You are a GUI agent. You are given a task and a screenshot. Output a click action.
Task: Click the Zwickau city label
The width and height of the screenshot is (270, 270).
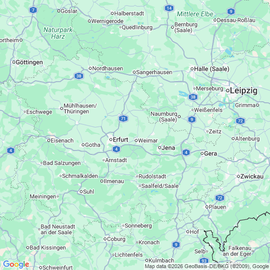coord(252,176)
